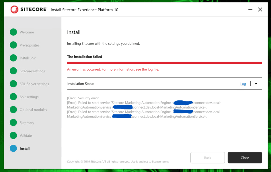Open the SQL Server settings step label
Screen dimensions: 271x172
pos(34,84)
